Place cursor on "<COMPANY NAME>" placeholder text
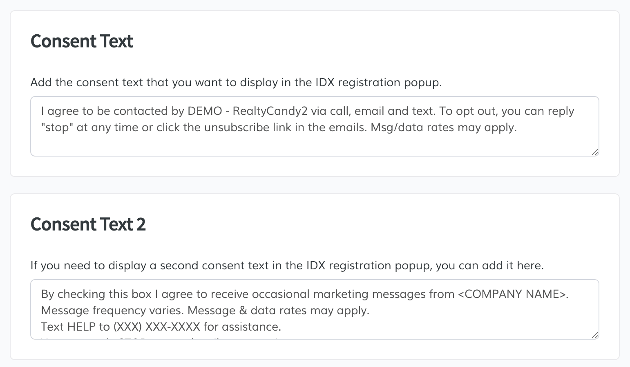 point(513,294)
